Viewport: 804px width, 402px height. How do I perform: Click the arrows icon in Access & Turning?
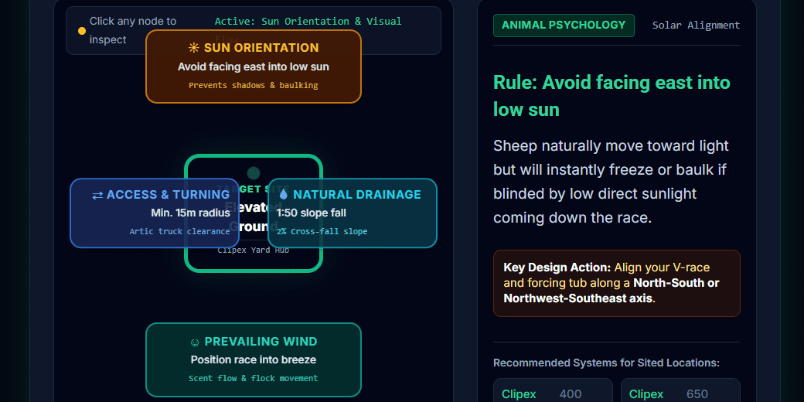pos(97,195)
